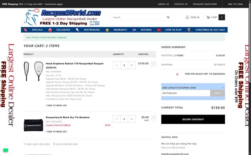This screenshot has height=155, width=251.
Task: Collapse the Add Loyalty/Coupon Code section
Action: coord(223,88)
